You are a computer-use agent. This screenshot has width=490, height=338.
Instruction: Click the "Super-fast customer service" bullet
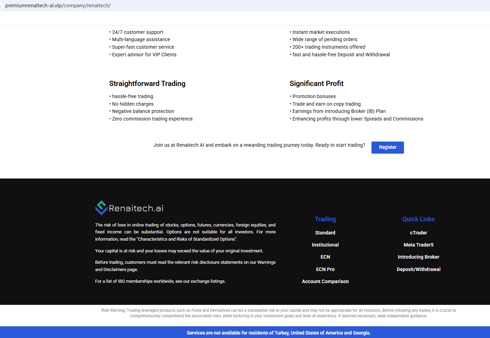click(x=142, y=47)
